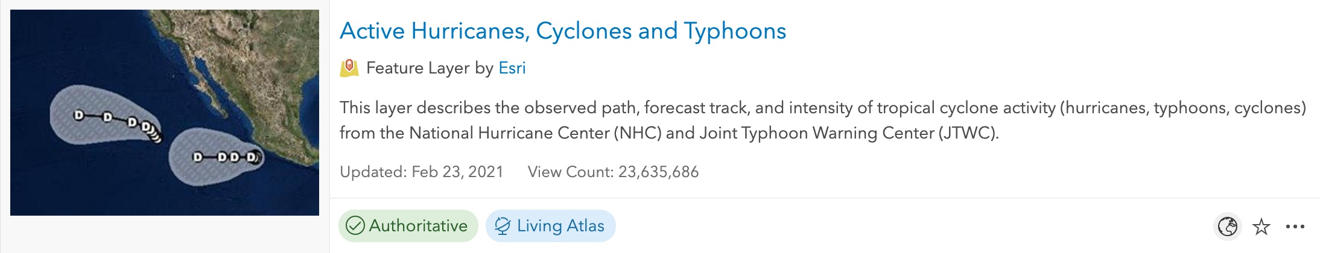The height and width of the screenshot is (253, 1320).
Task: Select the Living Atlas badge
Action: pos(550,226)
